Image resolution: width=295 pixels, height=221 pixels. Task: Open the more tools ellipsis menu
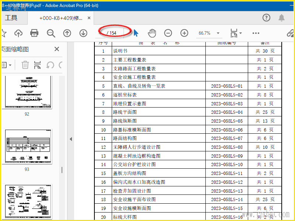[256, 33]
